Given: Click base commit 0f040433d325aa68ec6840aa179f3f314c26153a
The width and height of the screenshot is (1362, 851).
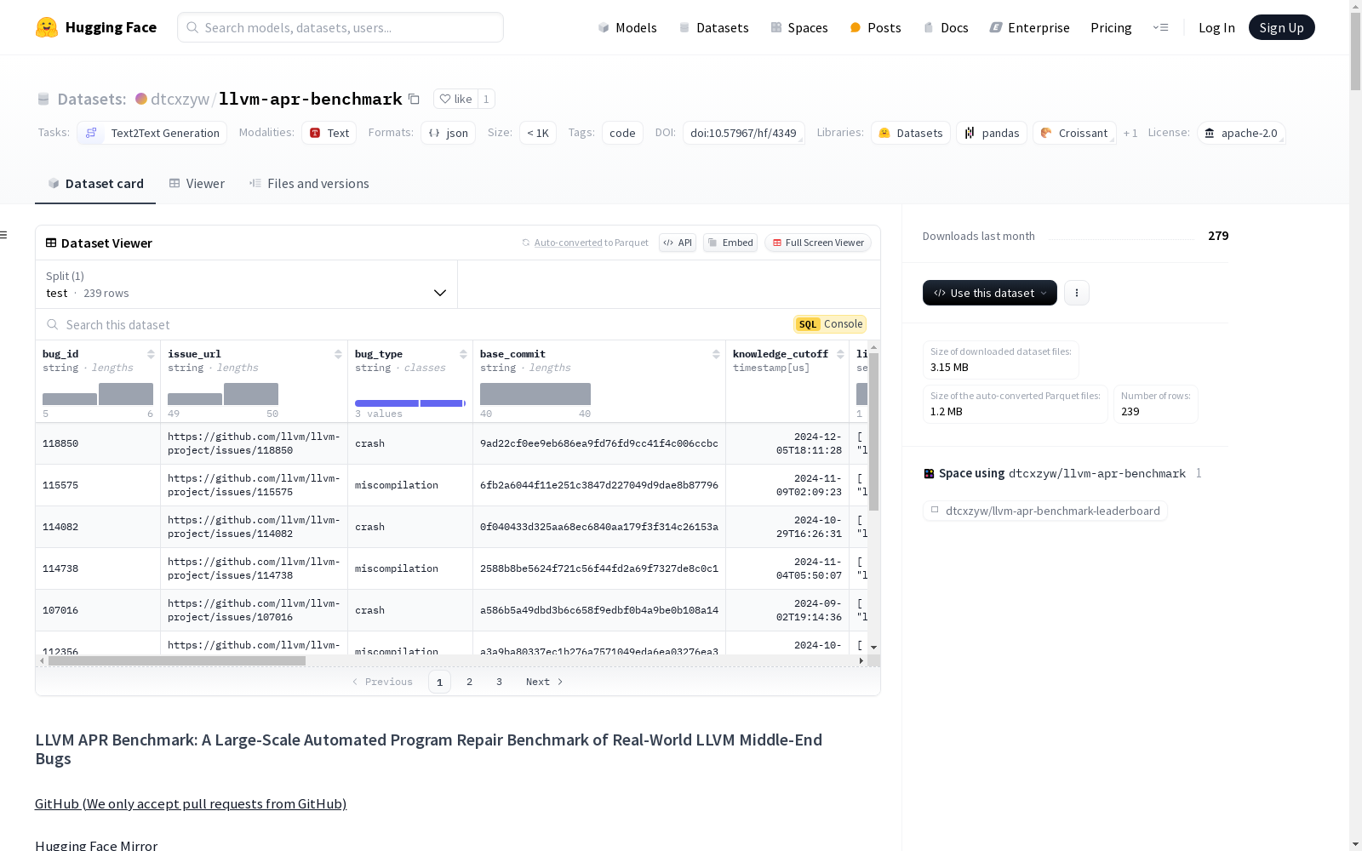Looking at the screenshot, I should [599, 527].
